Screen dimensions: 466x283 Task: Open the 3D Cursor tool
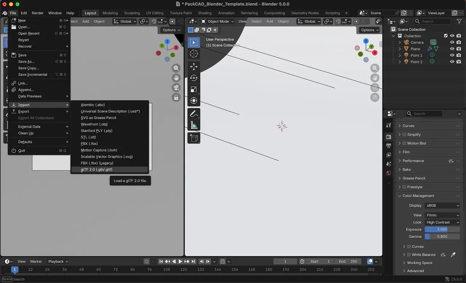point(194,53)
